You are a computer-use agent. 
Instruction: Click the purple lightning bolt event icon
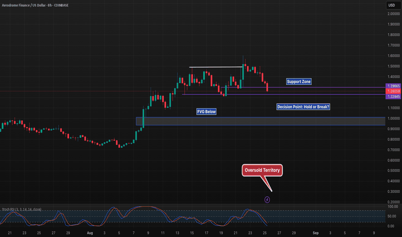[x=267, y=200]
